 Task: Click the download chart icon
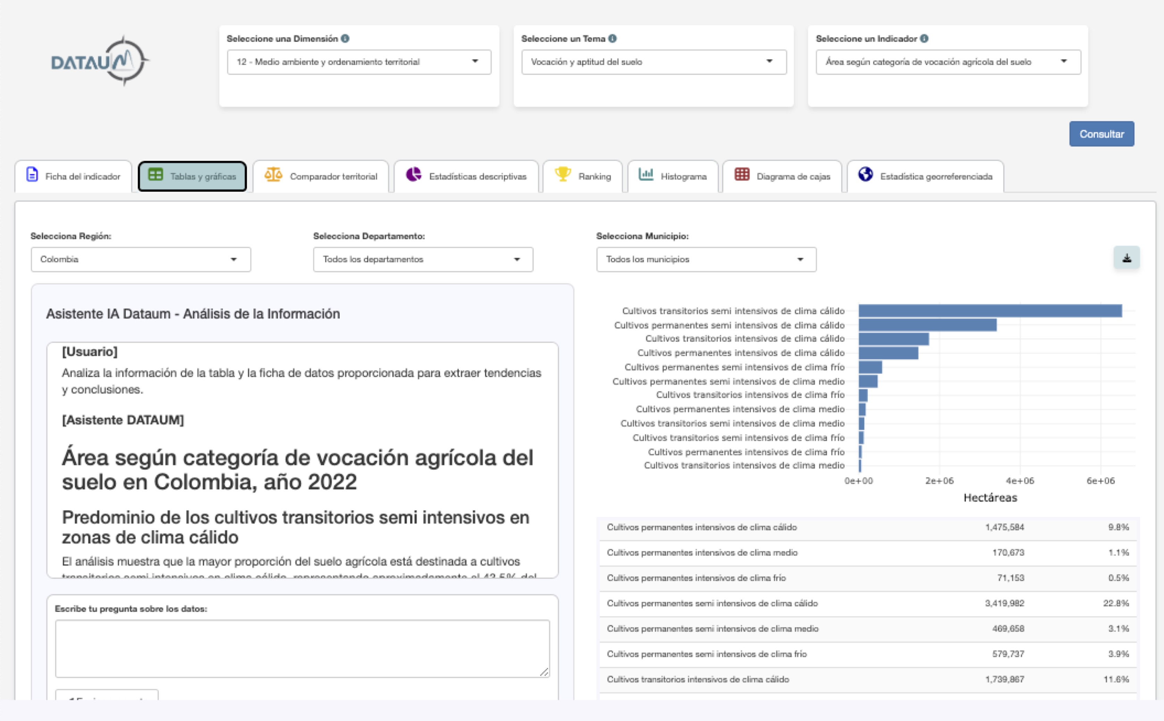(x=1127, y=257)
